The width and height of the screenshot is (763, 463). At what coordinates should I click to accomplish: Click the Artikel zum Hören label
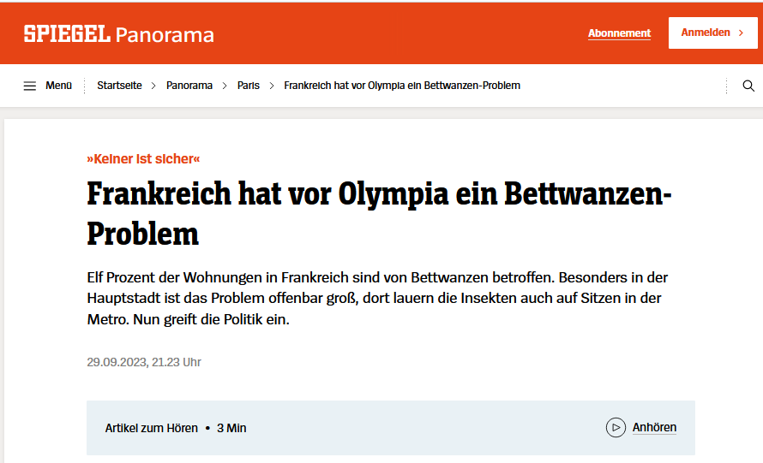point(151,428)
